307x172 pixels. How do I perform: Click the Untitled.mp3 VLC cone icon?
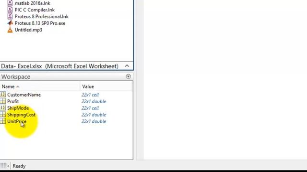pyautogui.click(x=10, y=30)
